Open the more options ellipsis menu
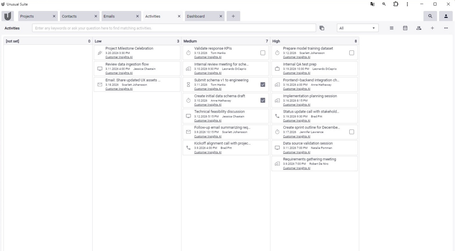455x251 pixels. click(x=446, y=28)
